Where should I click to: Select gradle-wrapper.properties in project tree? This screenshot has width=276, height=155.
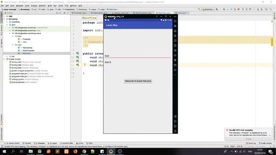coord(22,71)
